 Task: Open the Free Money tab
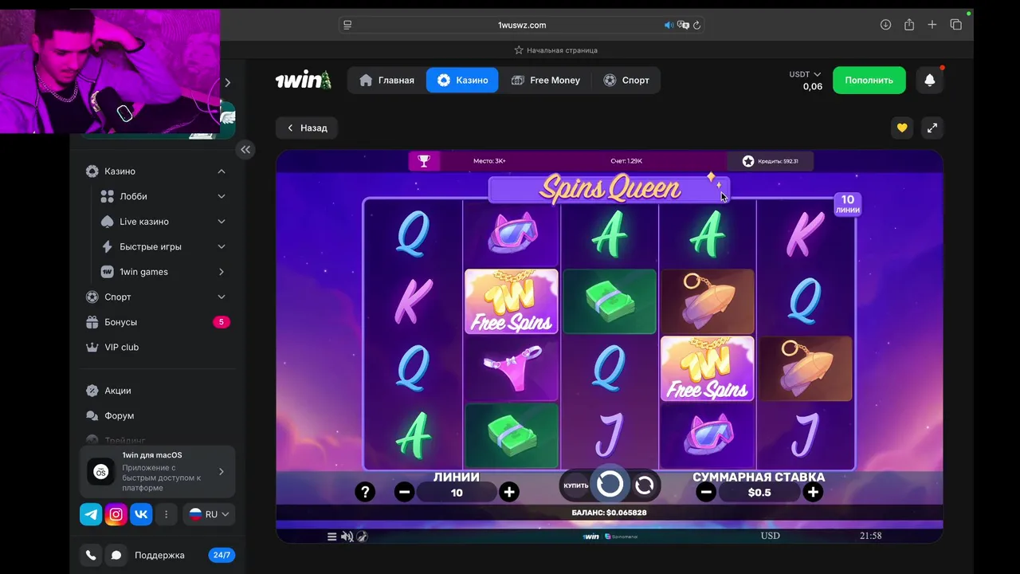pos(546,80)
